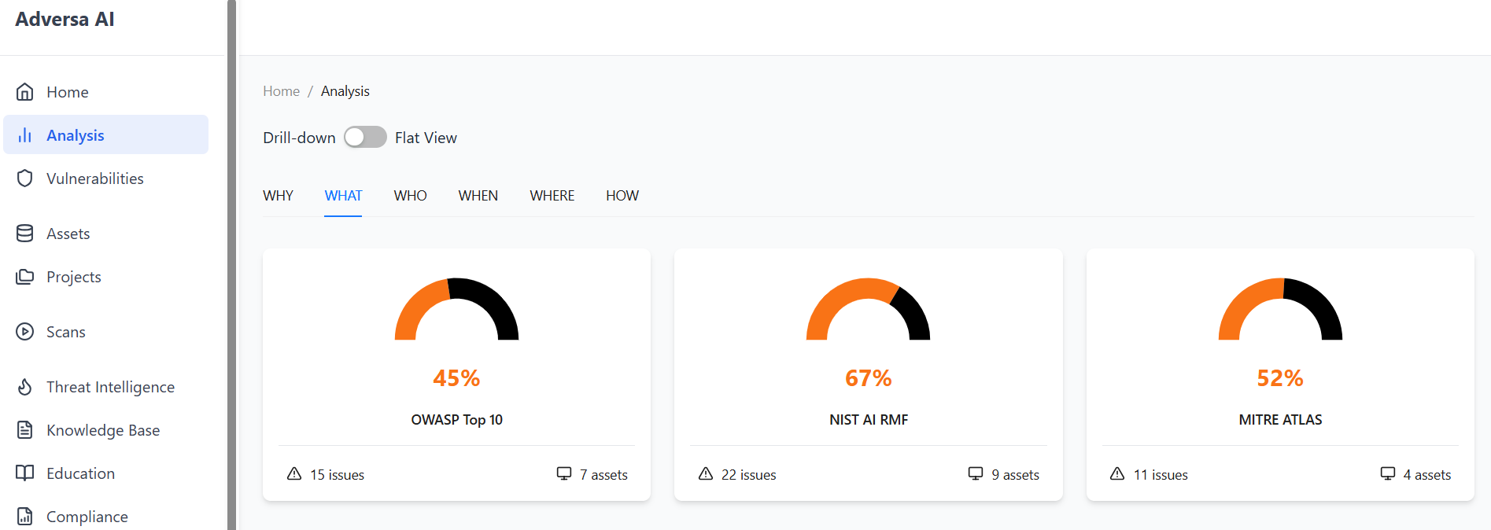Open Threat Intelligence page
This screenshot has height=530, width=1491.
coord(106,387)
